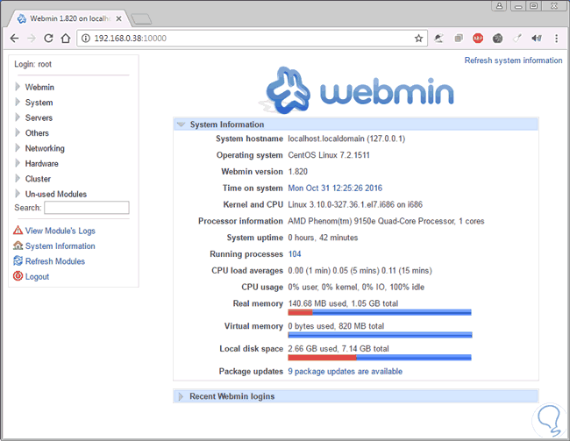Click the View Module's Logs warning icon

point(18,230)
